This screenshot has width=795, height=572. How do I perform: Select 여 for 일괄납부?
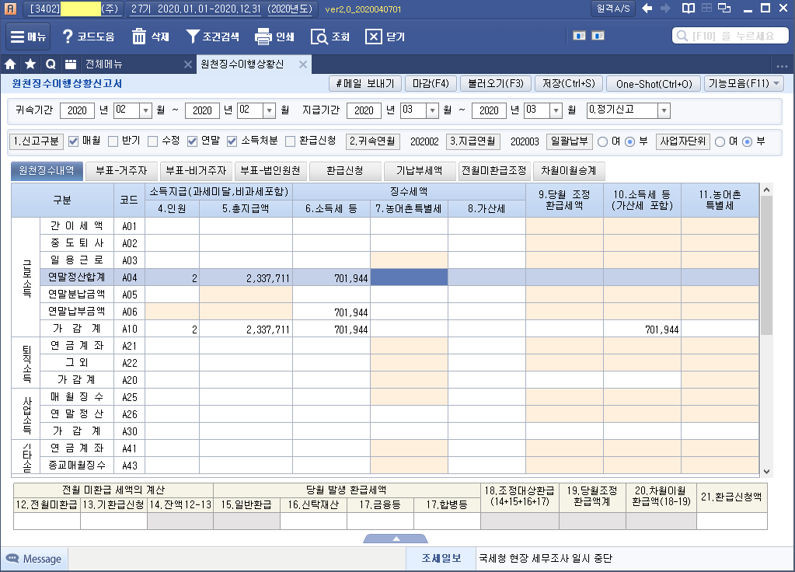pyautogui.click(x=602, y=142)
